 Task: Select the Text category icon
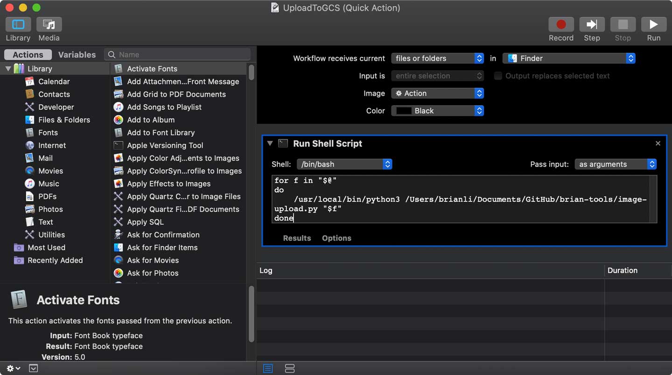pos(30,222)
